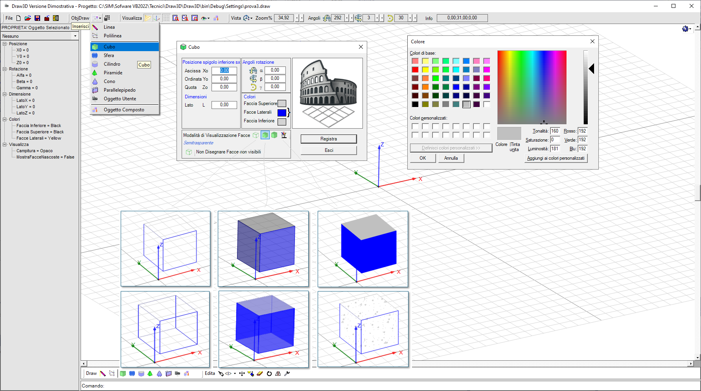Choose Oggetto Composto from the insert menu
This screenshot has width=701, height=391.
click(x=125, y=110)
